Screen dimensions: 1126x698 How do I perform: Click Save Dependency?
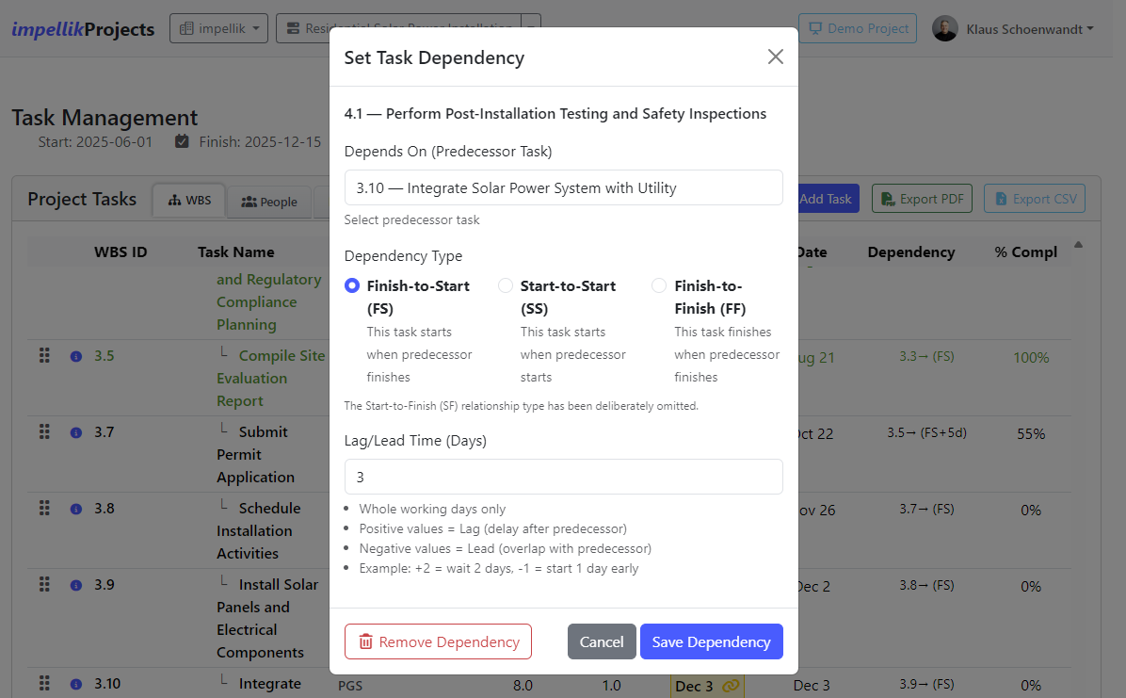tap(711, 641)
